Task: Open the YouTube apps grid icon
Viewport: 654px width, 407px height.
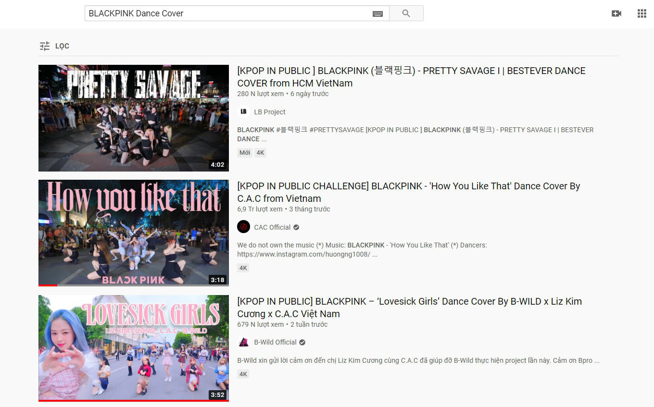Action: coord(642,13)
